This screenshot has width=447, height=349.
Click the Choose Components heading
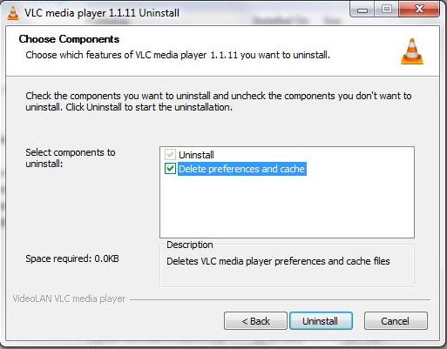tap(69, 39)
